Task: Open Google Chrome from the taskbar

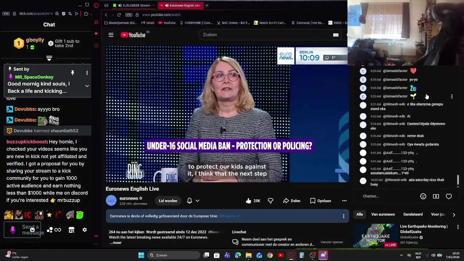Action: (270, 255)
